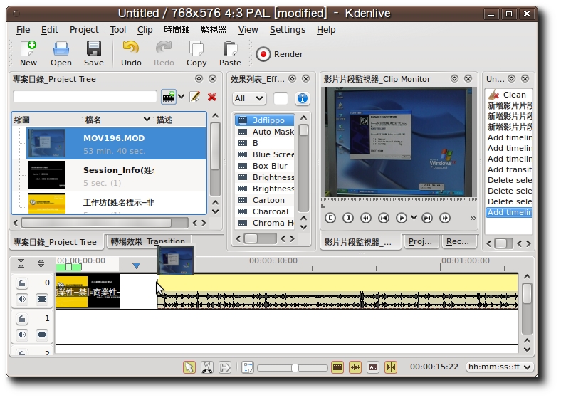Switch to the Proj... monitor tab
This screenshot has height=400, width=561.
[x=420, y=241]
